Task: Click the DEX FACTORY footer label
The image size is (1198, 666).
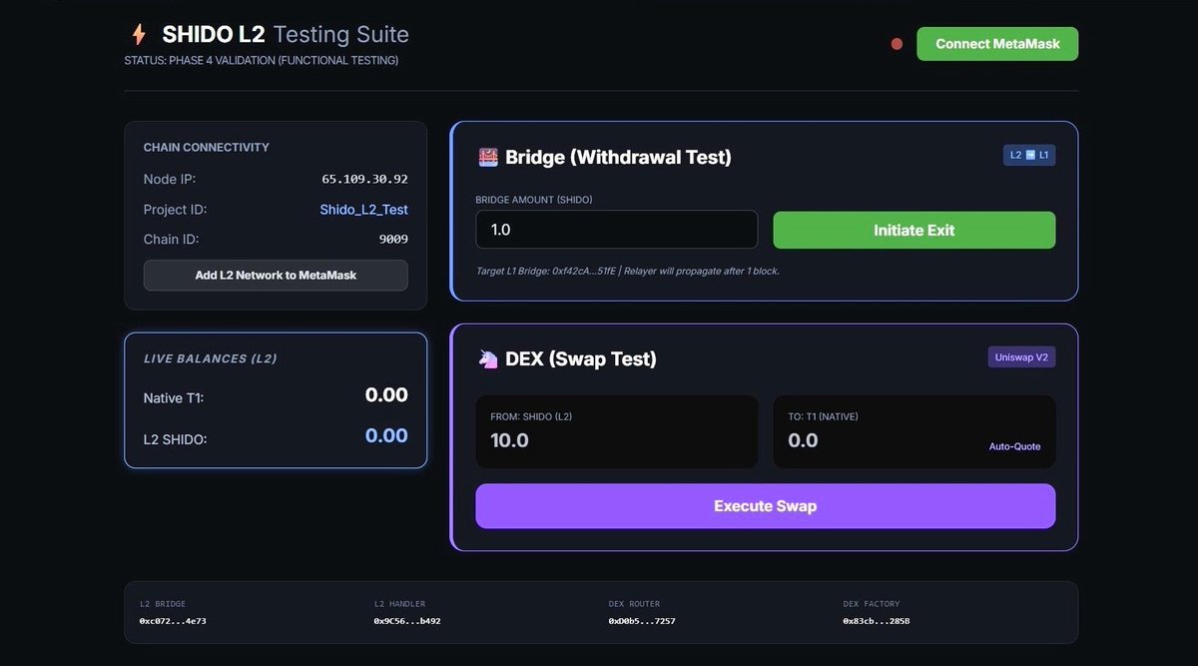Action: click(872, 604)
